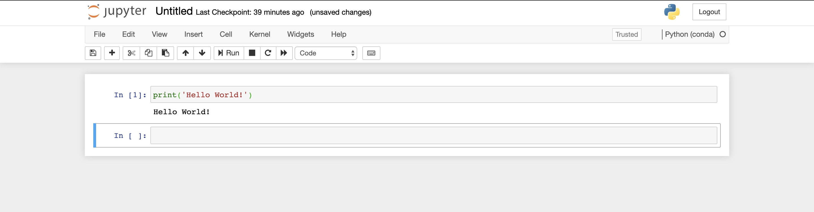Save the notebook via floppy disk icon
Screen dimensions: 814x212
point(93,53)
